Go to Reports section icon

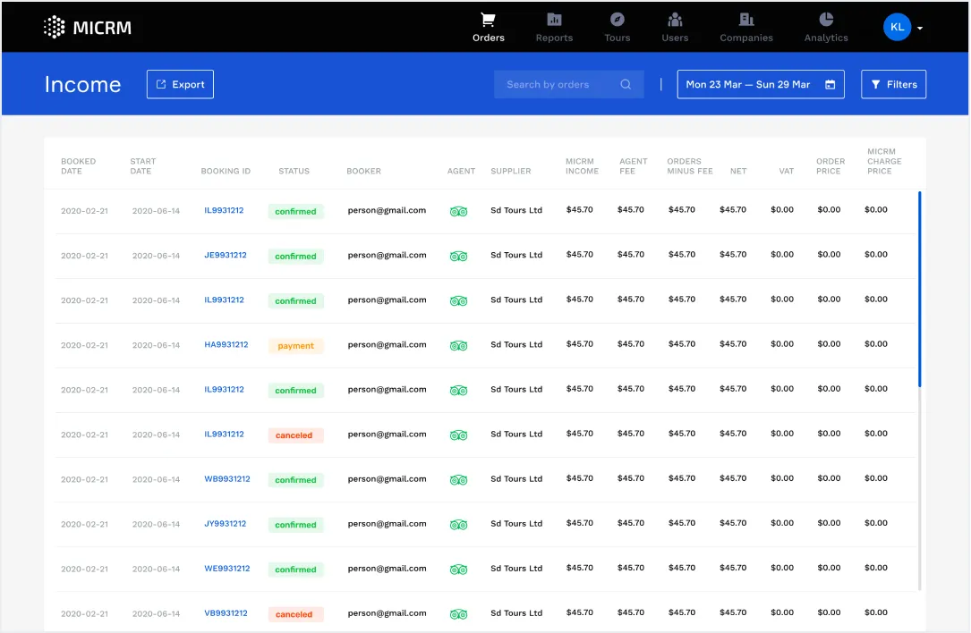point(554,20)
